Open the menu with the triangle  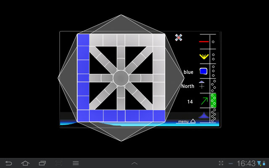(x=187, y=121)
